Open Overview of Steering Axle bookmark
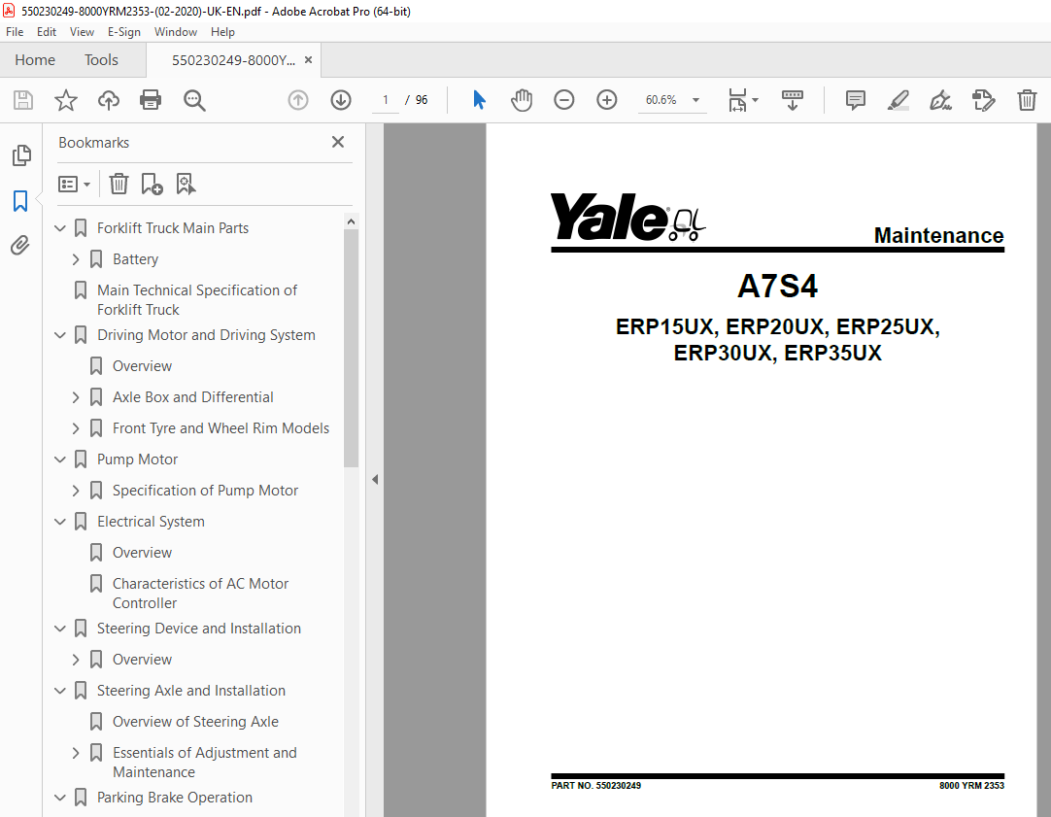Screen dimensions: 1051x817 pos(195,722)
